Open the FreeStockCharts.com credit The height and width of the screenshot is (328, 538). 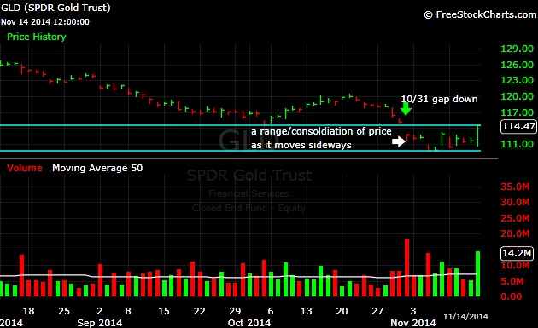(x=480, y=14)
